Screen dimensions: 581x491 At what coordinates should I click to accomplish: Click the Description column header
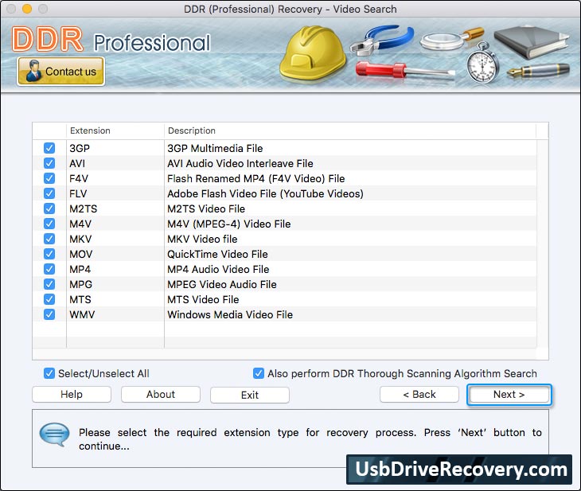pyautogui.click(x=350, y=131)
